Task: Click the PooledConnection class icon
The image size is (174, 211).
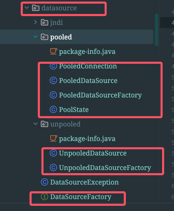Action: (x=53, y=66)
